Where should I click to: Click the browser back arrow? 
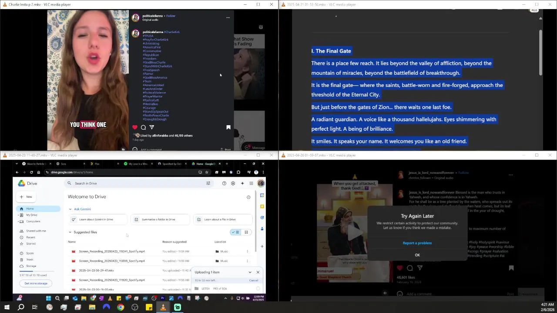tap(17, 172)
